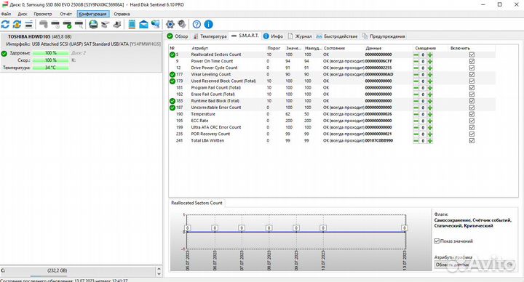The width and height of the screenshot is (524, 282).
Task: Click green plus in Reallocated Sectors Count row
Action: 430,55
